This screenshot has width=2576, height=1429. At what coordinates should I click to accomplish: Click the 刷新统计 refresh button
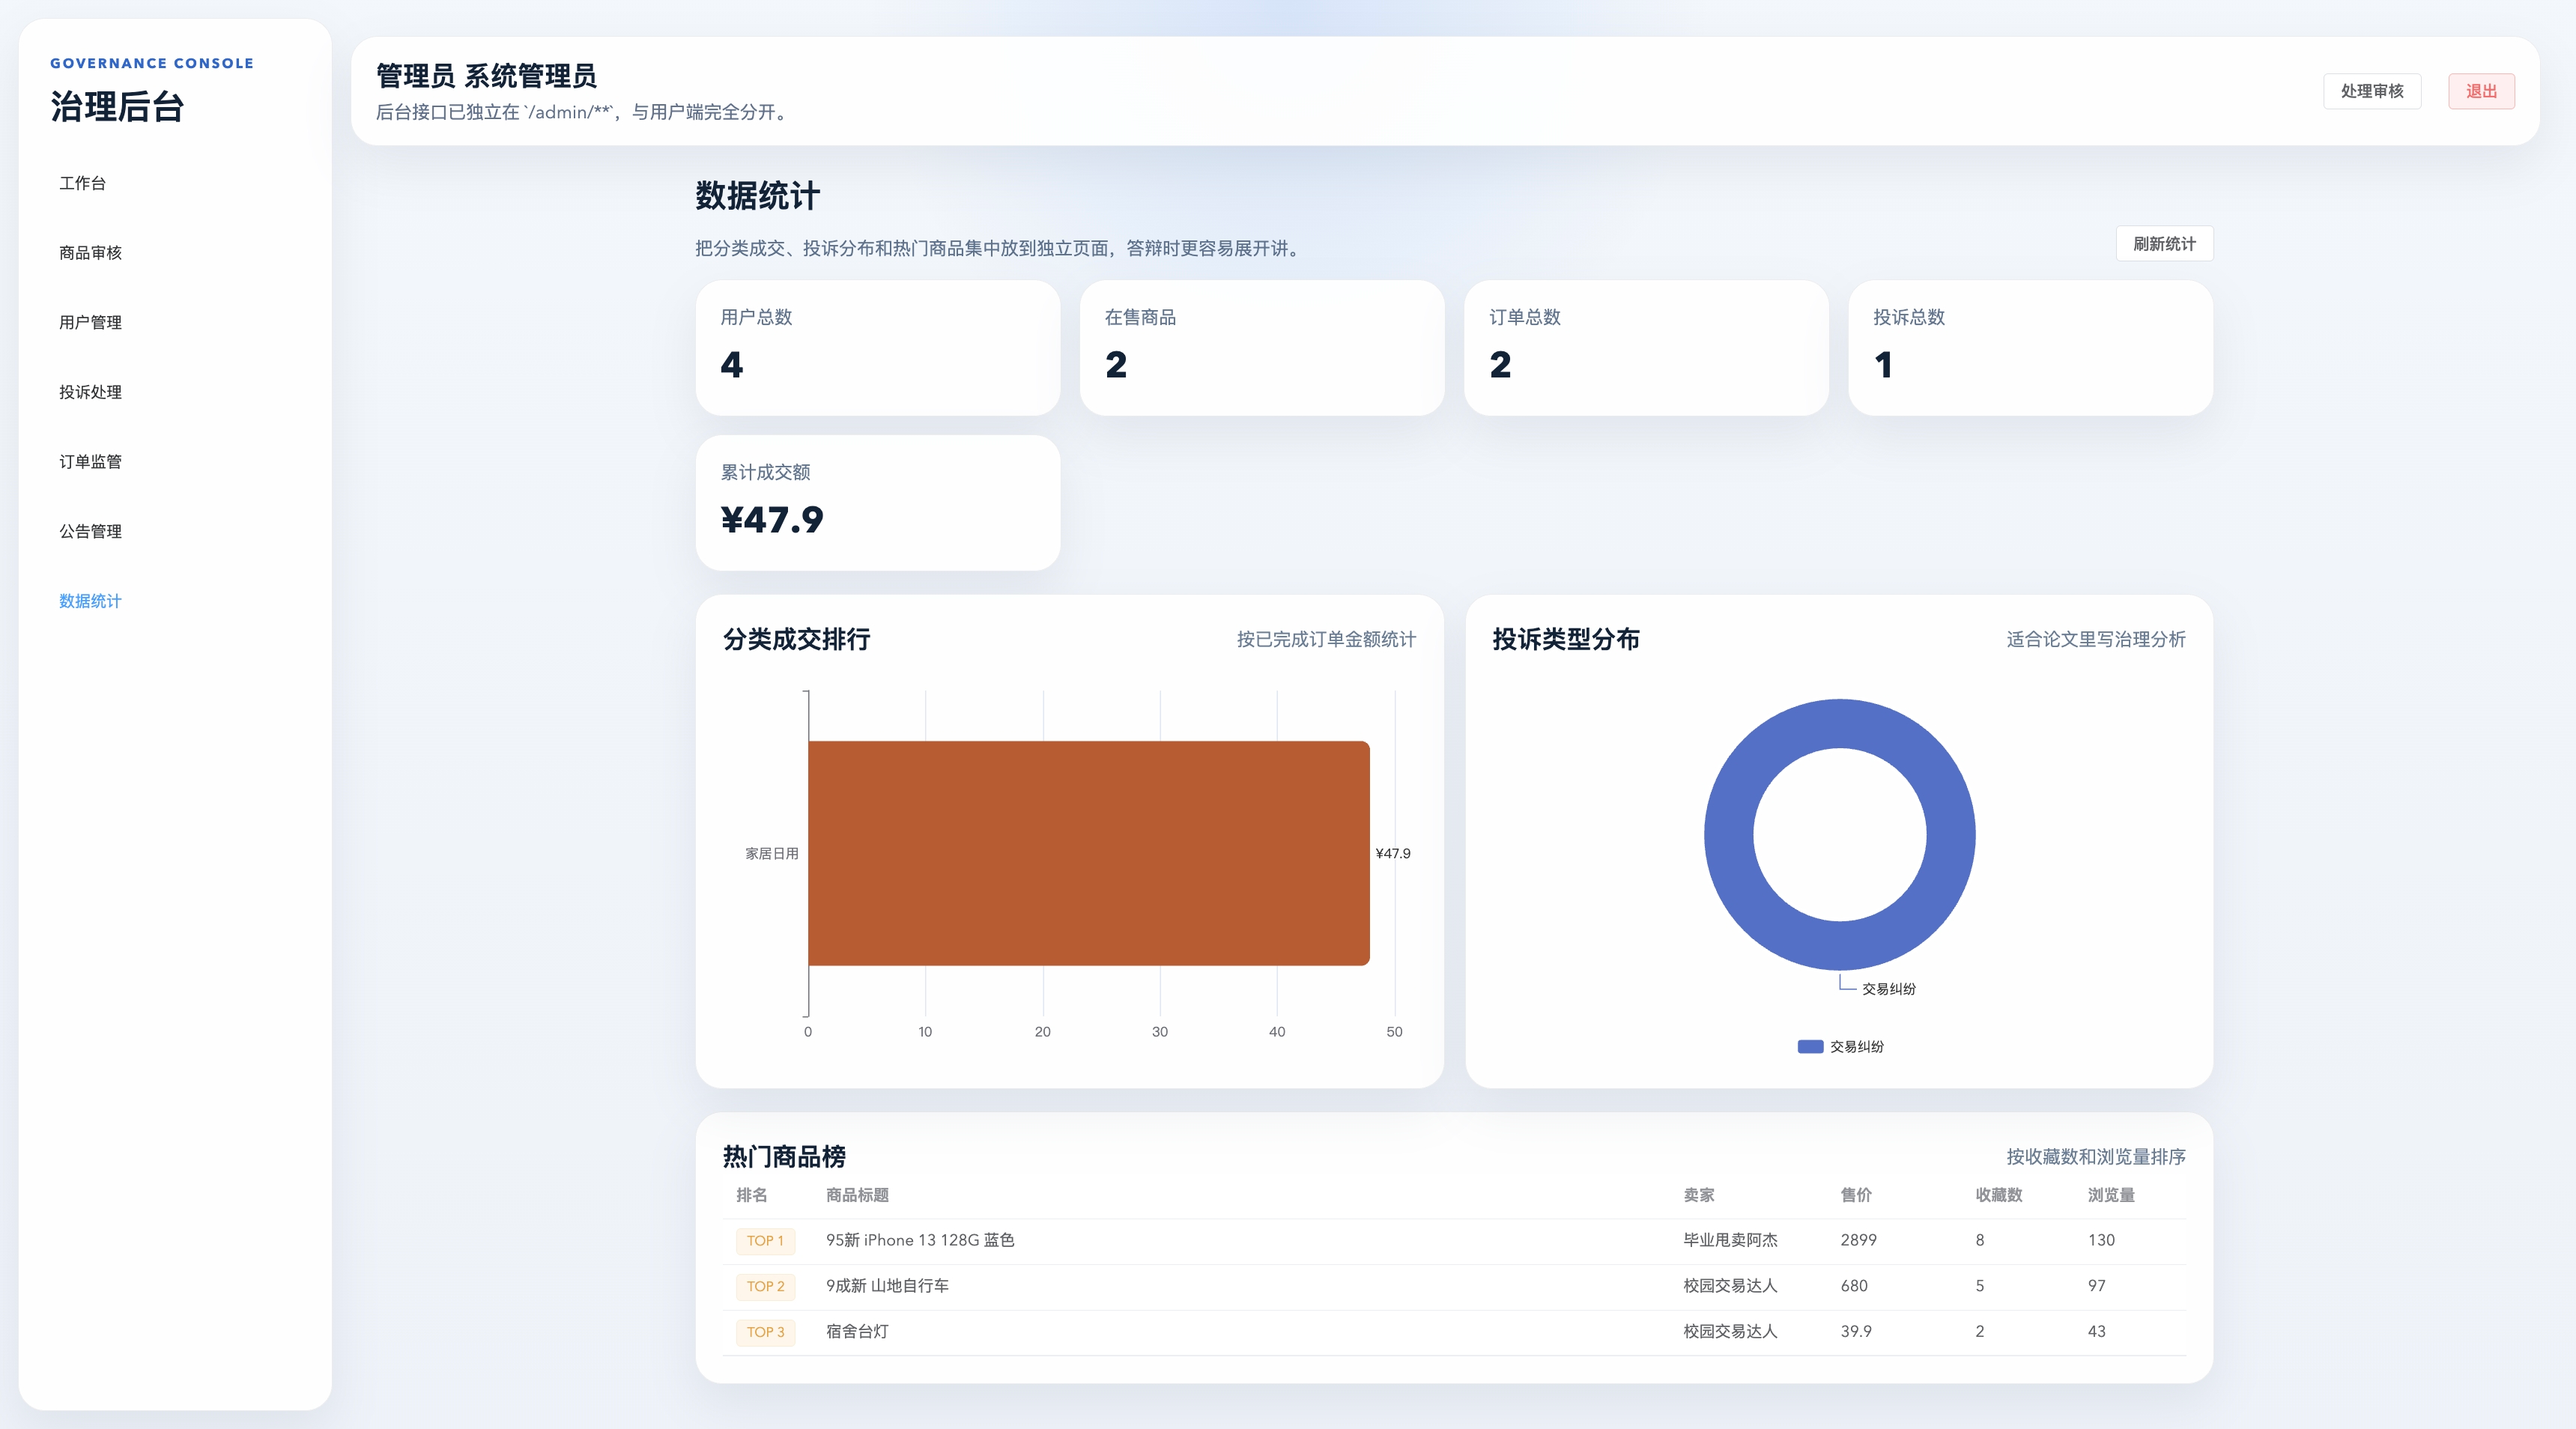[x=2164, y=244]
